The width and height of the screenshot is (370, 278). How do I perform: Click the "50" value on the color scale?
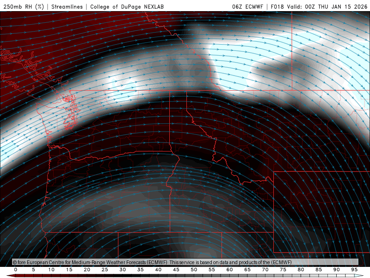coord(194,270)
